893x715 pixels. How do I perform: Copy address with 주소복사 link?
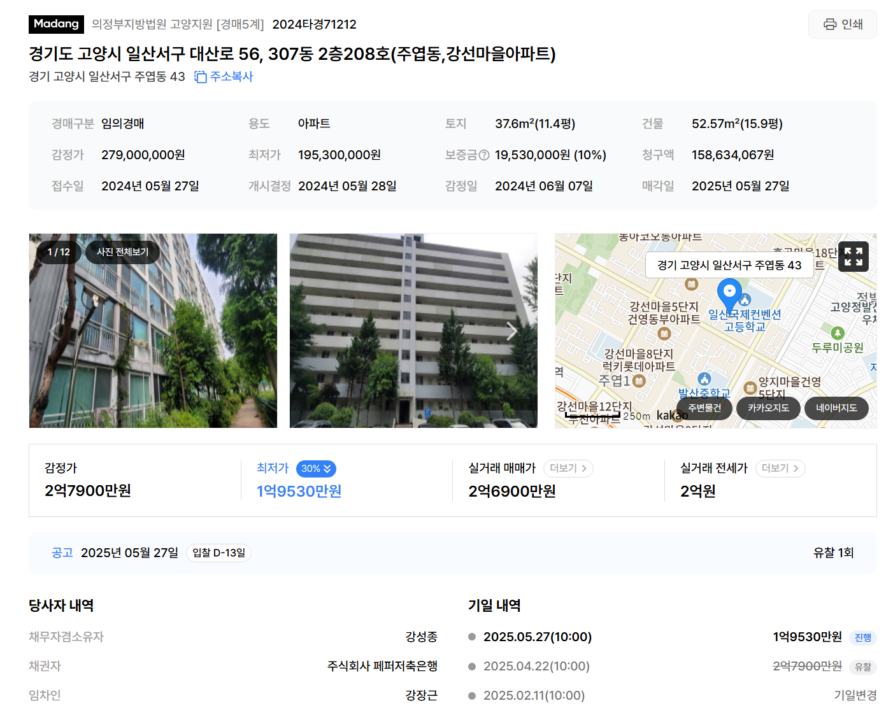pyautogui.click(x=224, y=76)
